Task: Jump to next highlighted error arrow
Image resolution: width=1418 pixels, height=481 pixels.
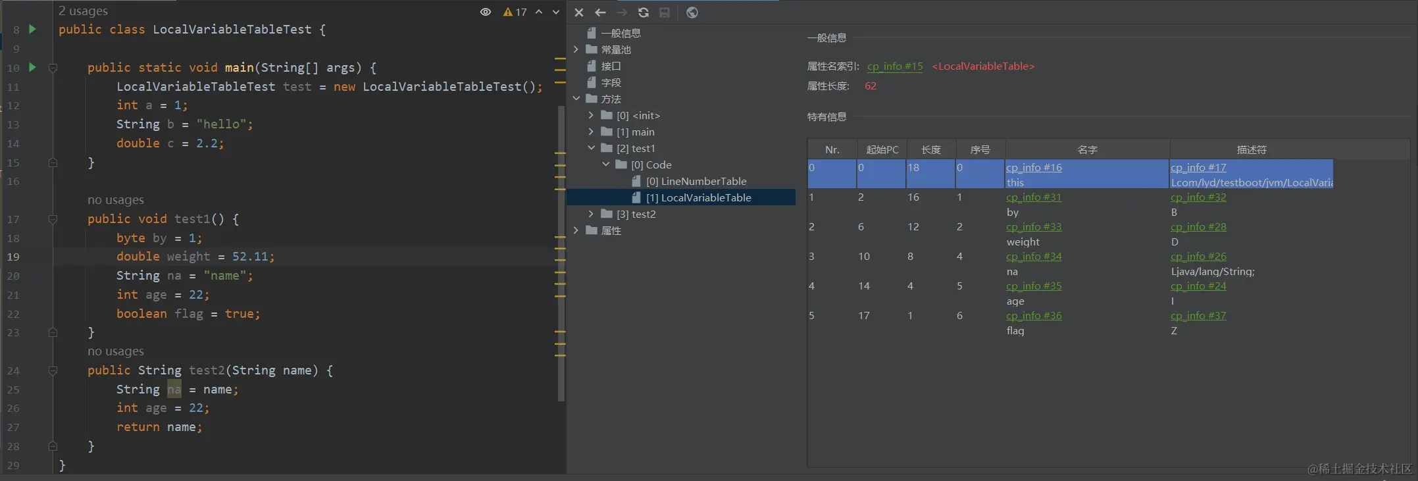Action: click(556, 12)
